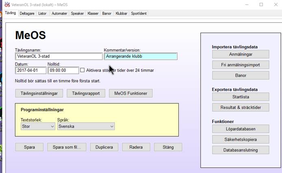Click the Duplicera button
Screen dimensions: 282x173
tap(104, 147)
